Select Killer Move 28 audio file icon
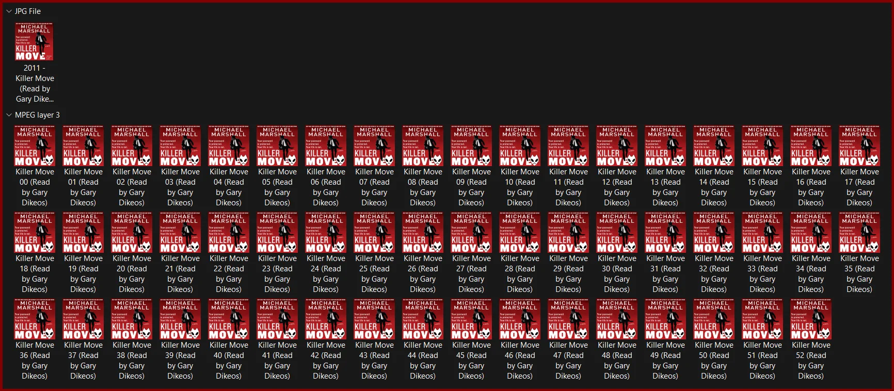Viewport: 894px width, 391px height. click(520, 233)
